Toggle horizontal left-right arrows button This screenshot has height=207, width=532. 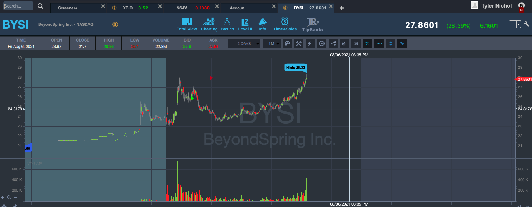tap(402, 44)
